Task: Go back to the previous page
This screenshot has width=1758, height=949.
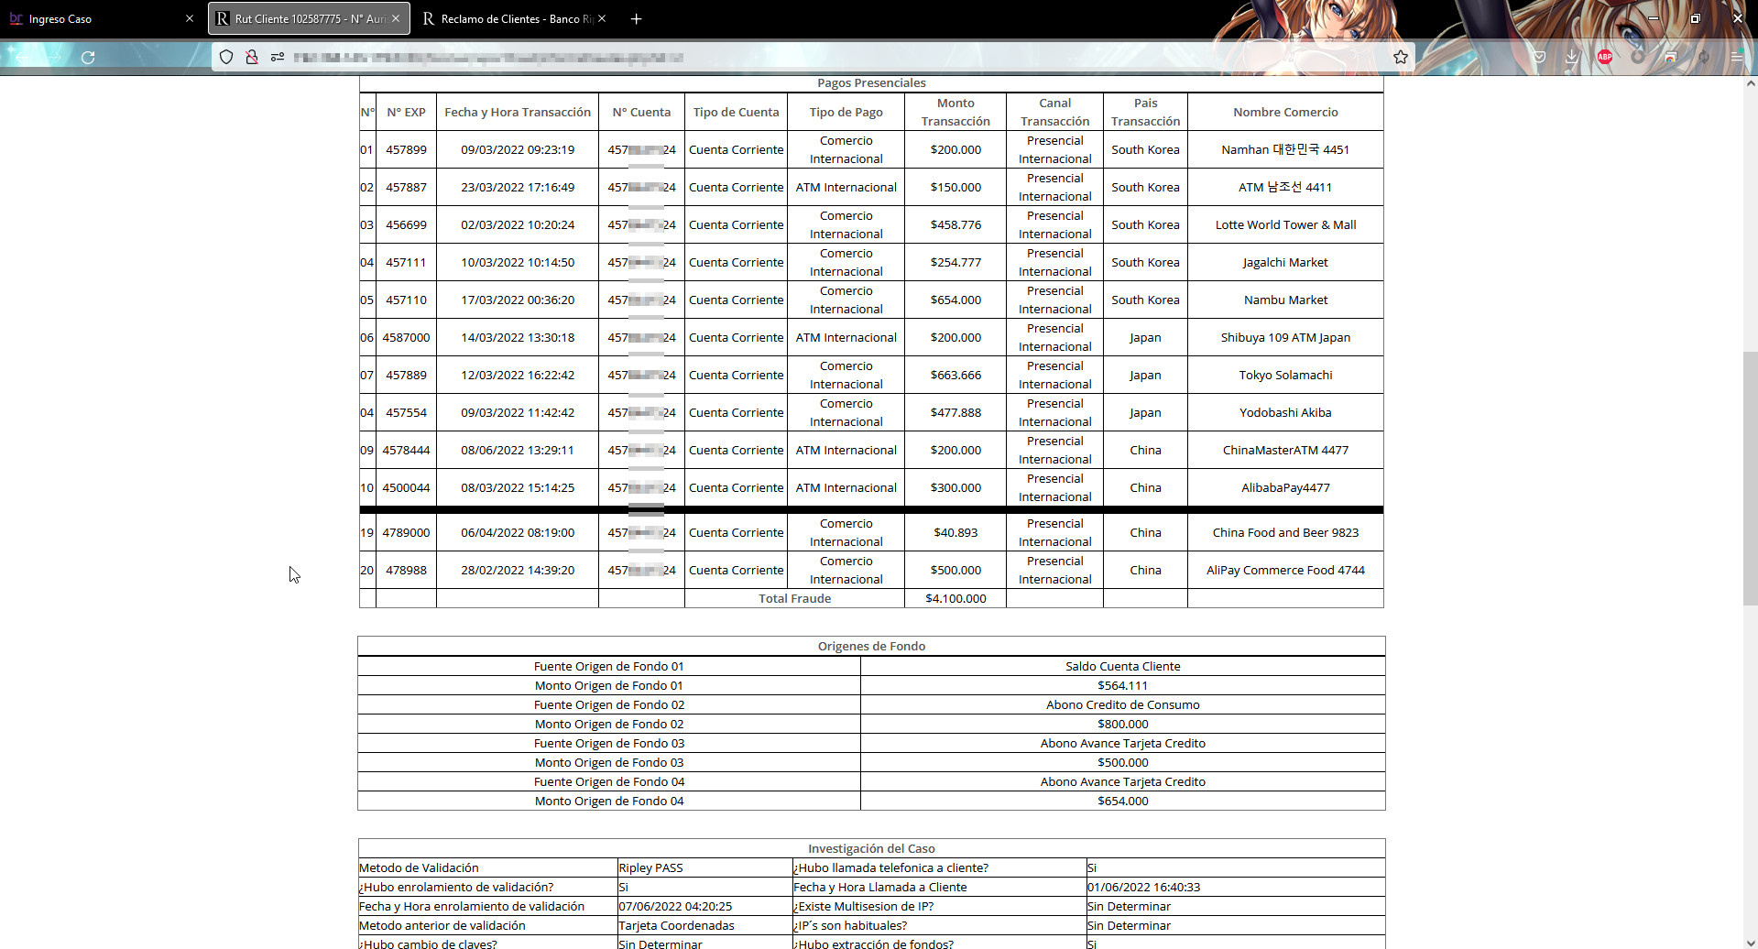Action: click(x=23, y=58)
